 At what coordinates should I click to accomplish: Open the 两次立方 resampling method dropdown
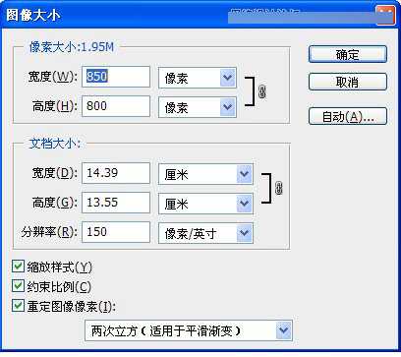point(189,330)
